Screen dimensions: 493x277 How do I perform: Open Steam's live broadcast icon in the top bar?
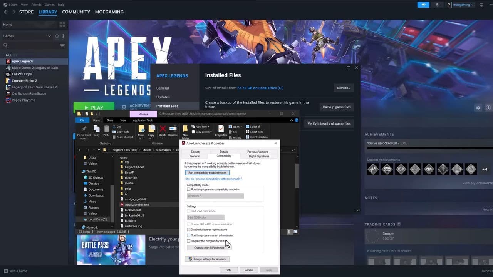click(423, 5)
